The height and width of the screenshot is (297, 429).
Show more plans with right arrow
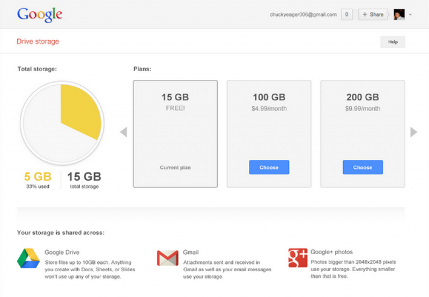click(413, 132)
